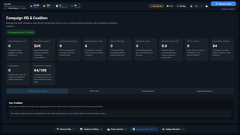Click the save game floppy icon
The height and width of the screenshot is (135, 240).
pos(191,6)
